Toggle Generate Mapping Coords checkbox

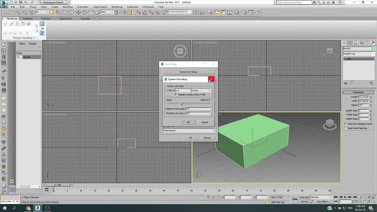[x=346, y=124]
